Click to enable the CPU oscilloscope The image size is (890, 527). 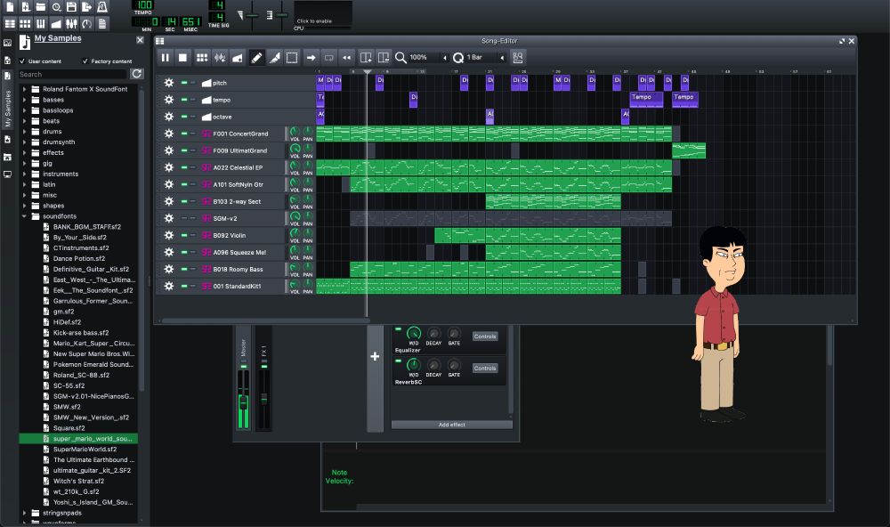[x=322, y=14]
